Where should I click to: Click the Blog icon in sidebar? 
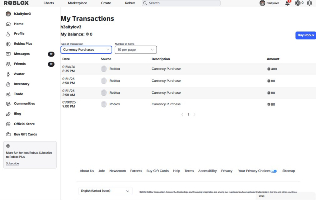tap(8, 114)
